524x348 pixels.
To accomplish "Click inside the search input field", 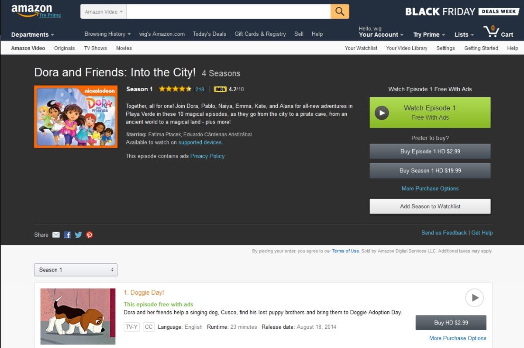I will coord(227,11).
